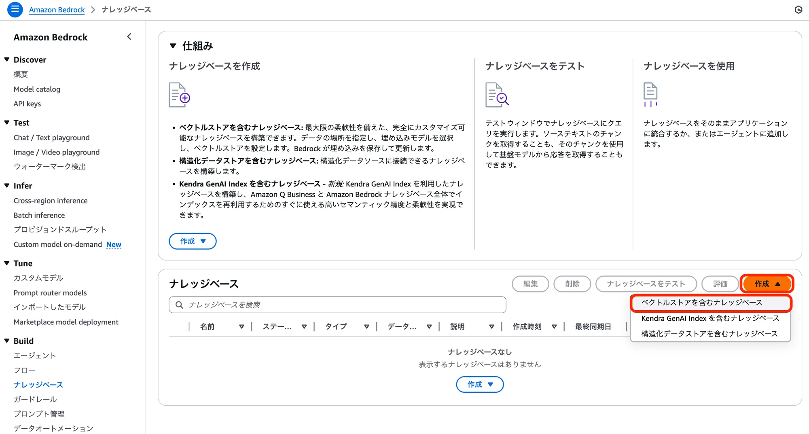Click the ナレッジベースを作成 document-plus icon
The width and height of the screenshot is (809, 434).
(179, 94)
